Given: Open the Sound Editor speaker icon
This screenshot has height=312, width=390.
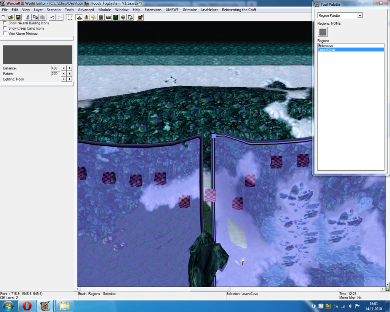Looking at the screenshot, I should coord(94,18).
